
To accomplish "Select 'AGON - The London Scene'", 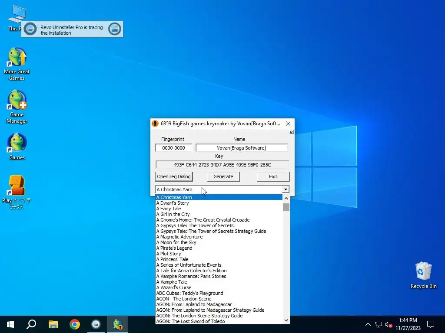I will [x=219, y=299].
